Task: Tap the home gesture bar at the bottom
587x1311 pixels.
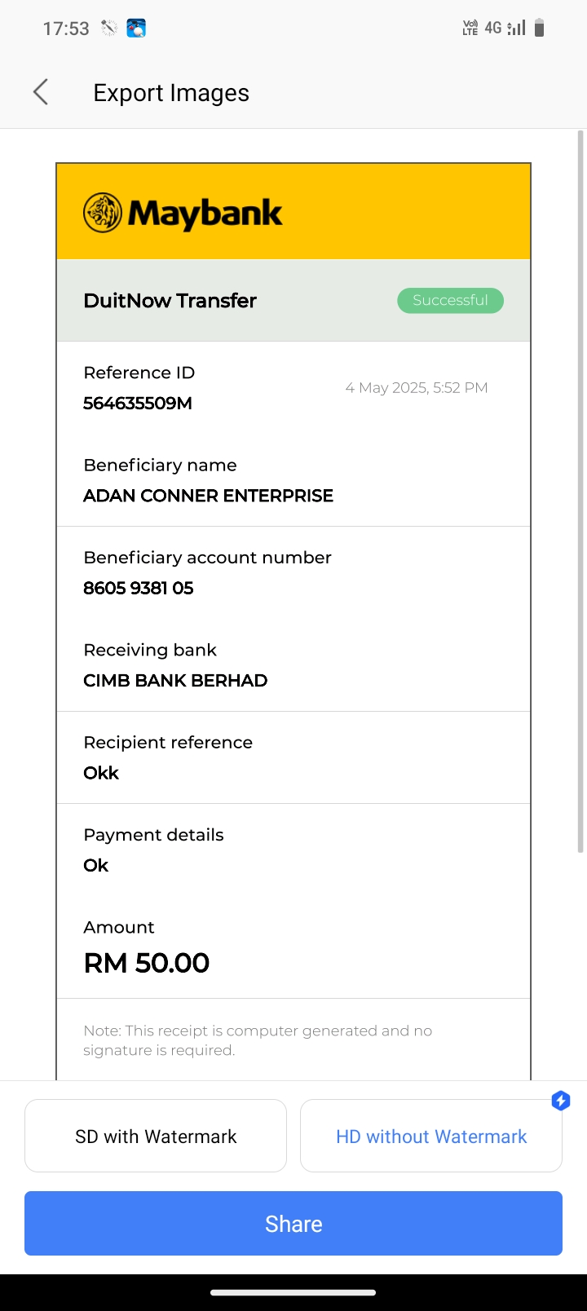Action: point(293,1292)
